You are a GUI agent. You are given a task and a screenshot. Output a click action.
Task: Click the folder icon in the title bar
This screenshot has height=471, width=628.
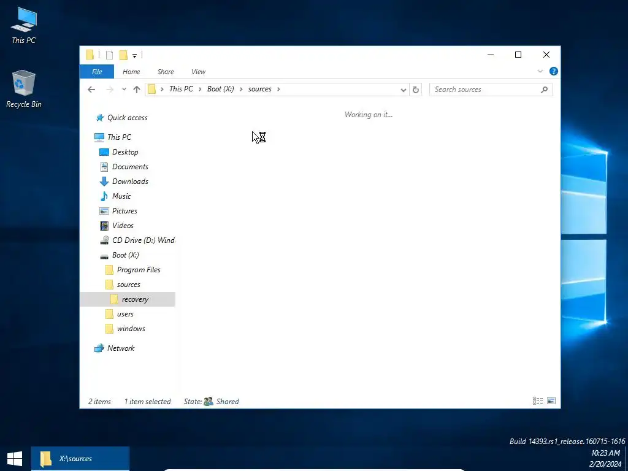coord(90,55)
